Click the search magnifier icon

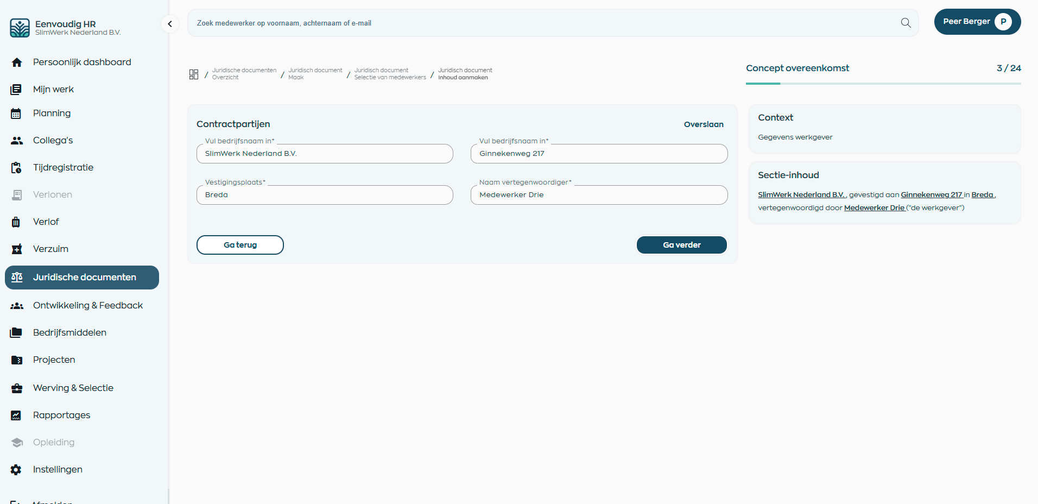[x=906, y=23]
